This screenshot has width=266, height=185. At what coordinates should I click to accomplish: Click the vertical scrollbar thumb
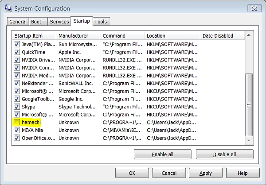[x=249, y=105]
